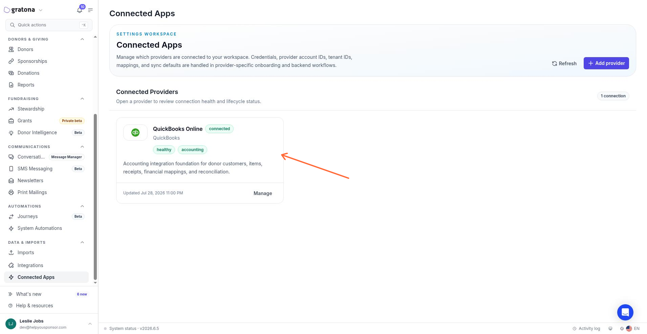Click the gratona logo icon
The height and width of the screenshot is (334, 647).
7,10
